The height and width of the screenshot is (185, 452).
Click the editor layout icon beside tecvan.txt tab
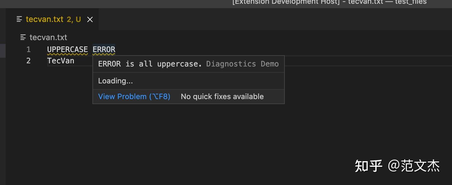coord(19,19)
